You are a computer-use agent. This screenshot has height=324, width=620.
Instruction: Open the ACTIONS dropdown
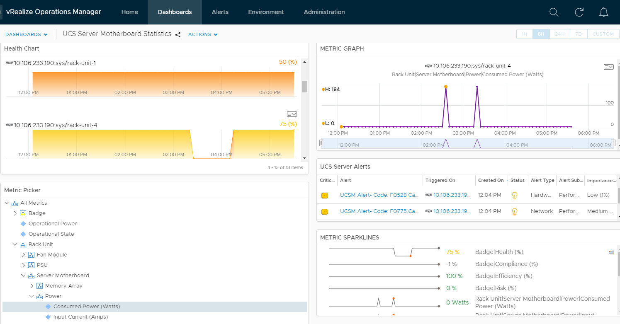[203, 34]
